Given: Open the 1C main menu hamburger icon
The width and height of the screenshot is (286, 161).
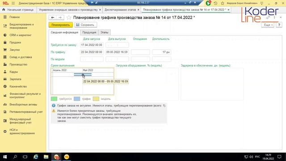Looking at the screenshot, I should tap(13, 3).
